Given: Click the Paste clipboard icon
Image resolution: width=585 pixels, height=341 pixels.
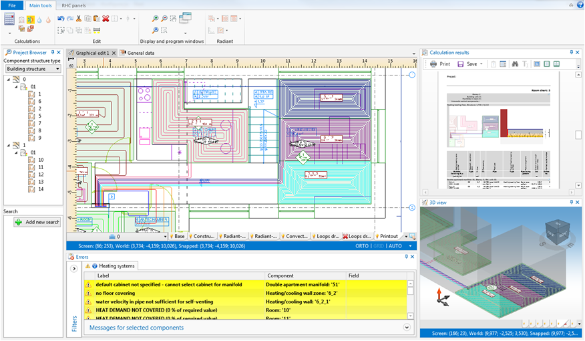Looking at the screenshot, I should coord(97,19).
